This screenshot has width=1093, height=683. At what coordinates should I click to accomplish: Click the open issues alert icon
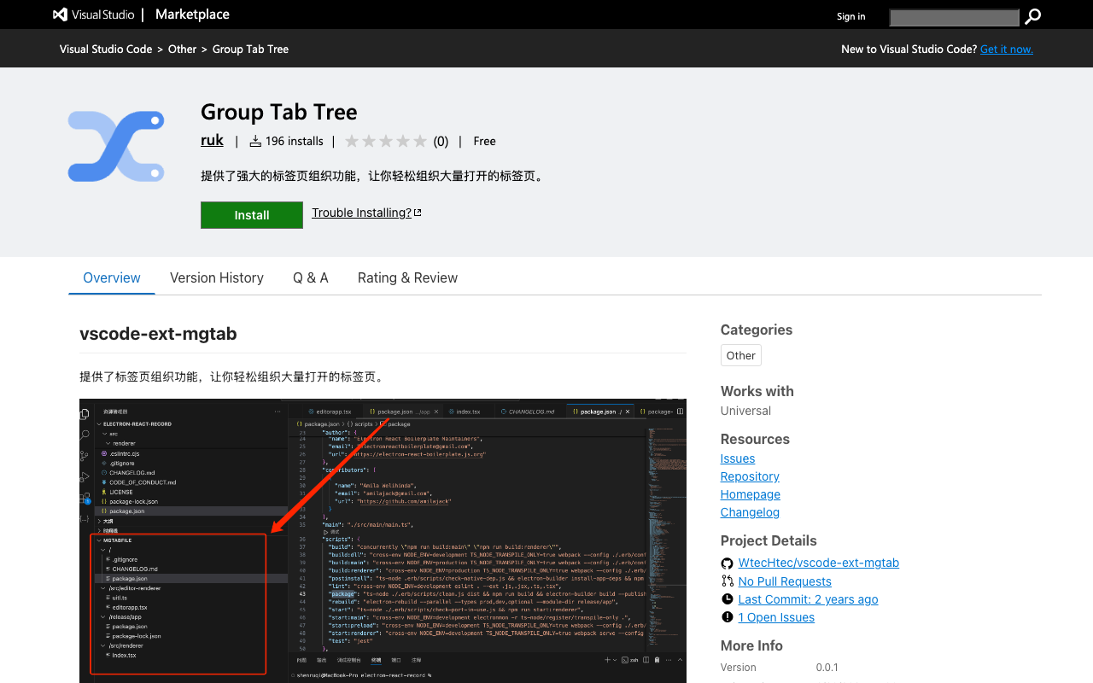(x=727, y=617)
